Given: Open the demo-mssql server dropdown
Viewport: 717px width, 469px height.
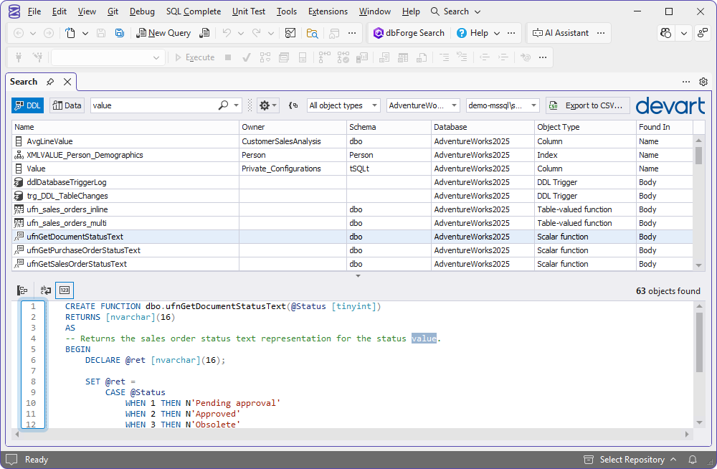Looking at the screenshot, I should tap(503, 105).
